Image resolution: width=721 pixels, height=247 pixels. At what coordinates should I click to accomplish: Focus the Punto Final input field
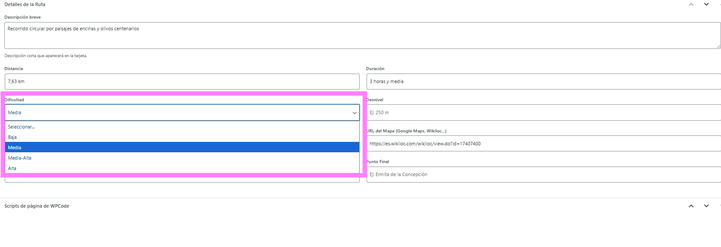(542, 174)
